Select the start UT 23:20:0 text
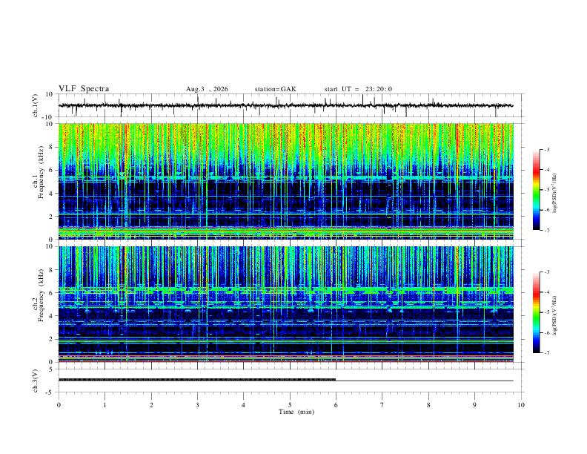Screen dimensions: 587x454 coord(358,89)
